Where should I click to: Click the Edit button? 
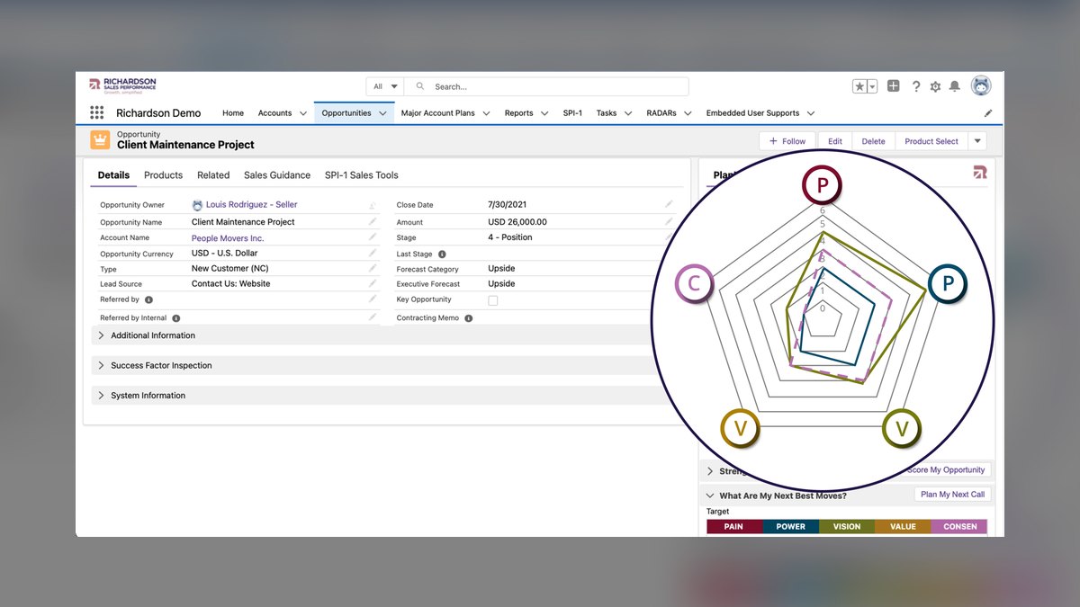pyautogui.click(x=835, y=141)
